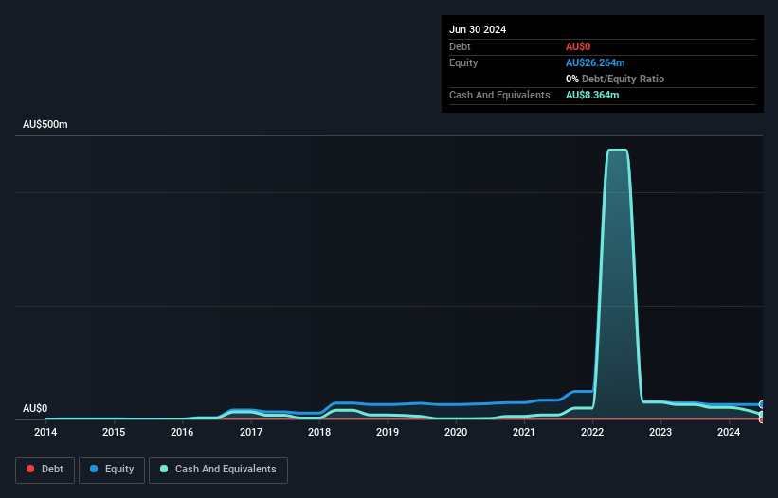The image size is (778, 498).
Task: Click the red Debt endpoint marker on chart
Action: click(x=762, y=420)
